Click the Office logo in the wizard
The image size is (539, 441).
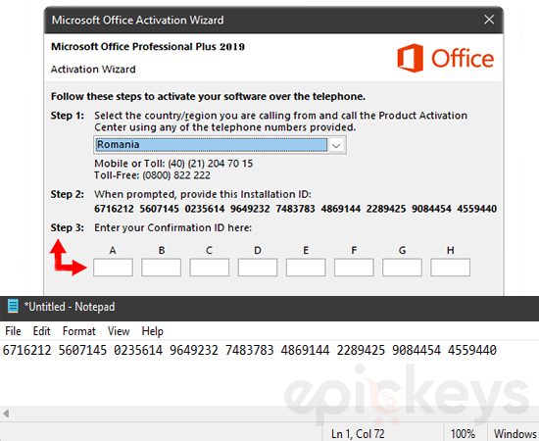(446, 58)
